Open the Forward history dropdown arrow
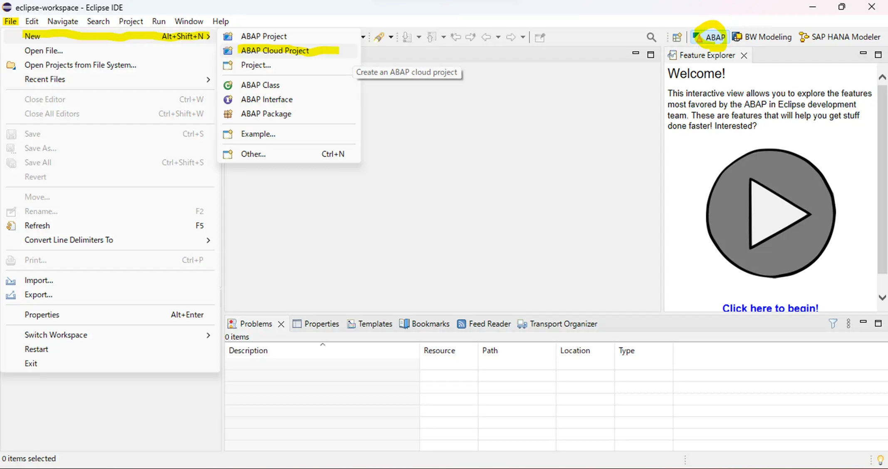The height and width of the screenshot is (469, 888). pyautogui.click(x=523, y=37)
